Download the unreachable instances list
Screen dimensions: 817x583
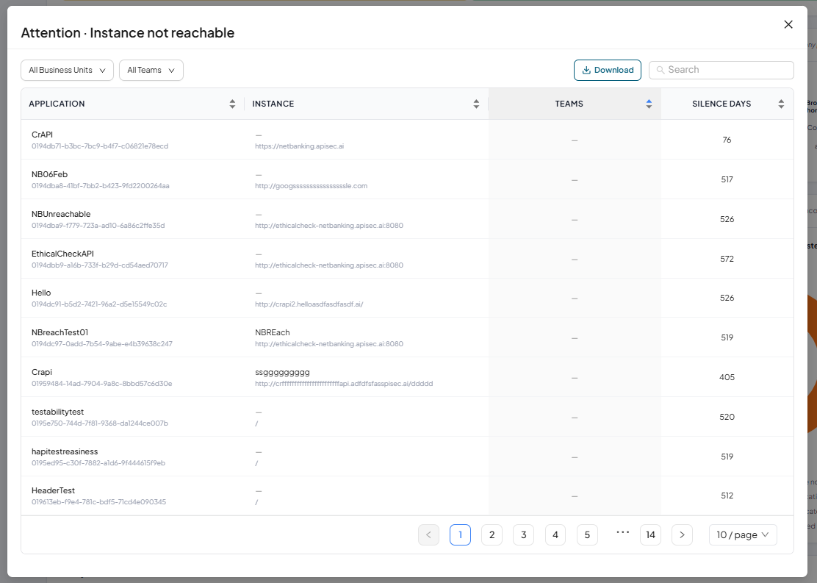click(x=608, y=71)
